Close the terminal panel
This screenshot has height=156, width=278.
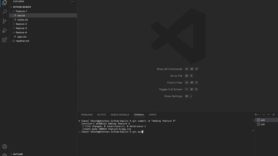274,114
